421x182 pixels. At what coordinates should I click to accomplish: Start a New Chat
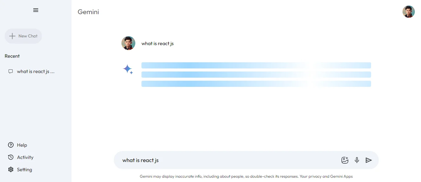click(x=23, y=36)
